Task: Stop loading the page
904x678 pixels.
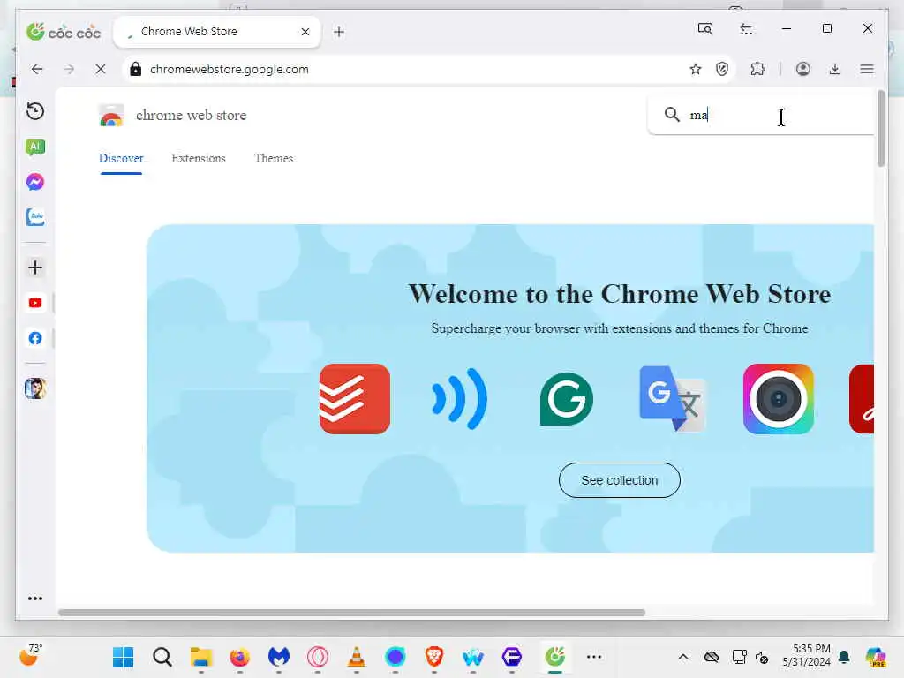Action: click(101, 69)
